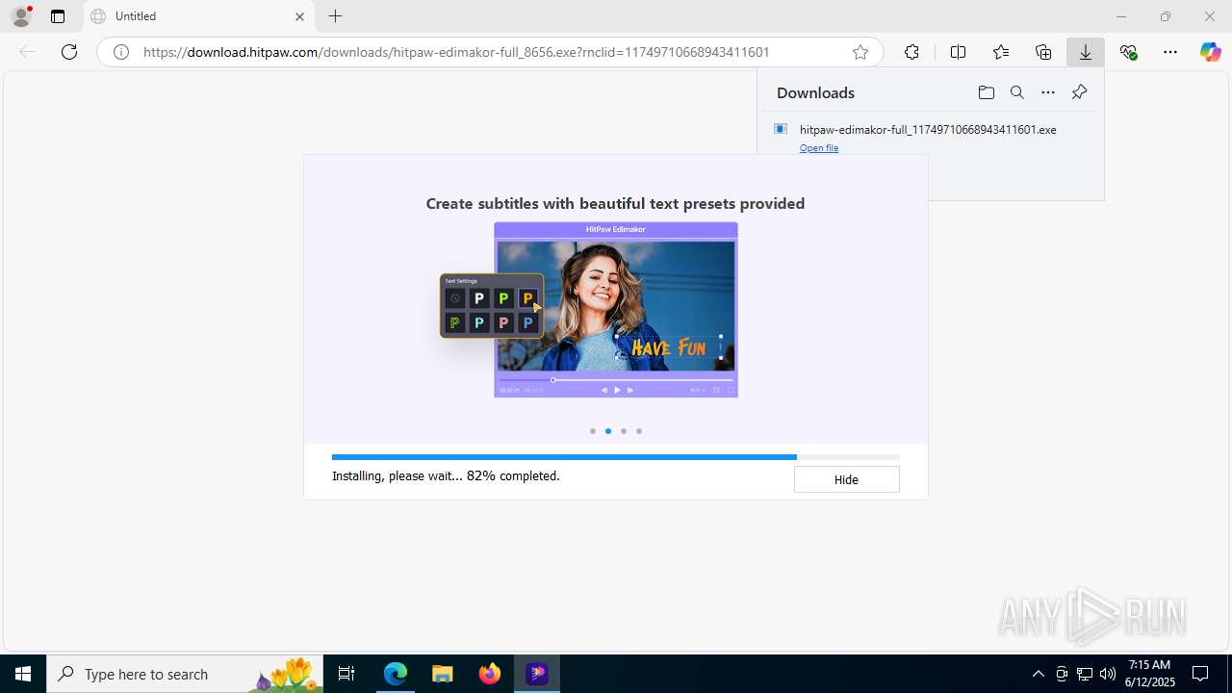Open the Windows Start menu
The width and height of the screenshot is (1232, 693).
point(23,674)
